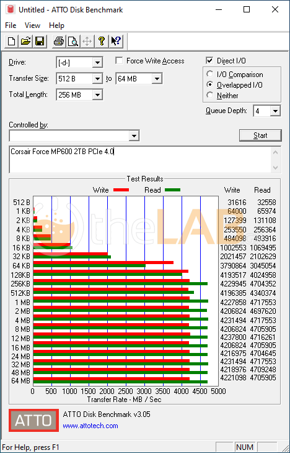This screenshot has width=290, height=453.
Task: Click the Write column header above values
Action: [232, 190]
